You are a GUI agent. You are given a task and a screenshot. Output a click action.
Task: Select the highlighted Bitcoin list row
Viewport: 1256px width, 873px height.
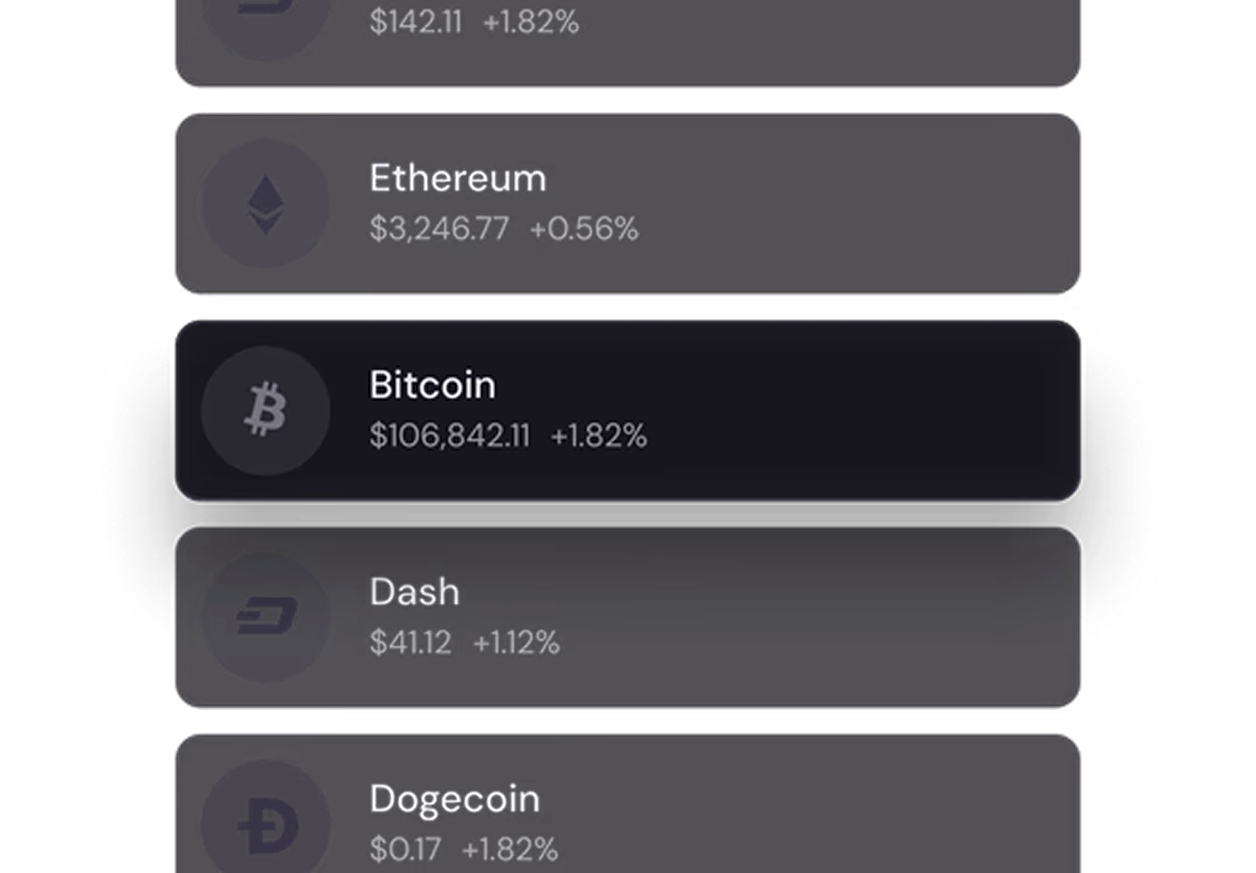coord(811,411)
